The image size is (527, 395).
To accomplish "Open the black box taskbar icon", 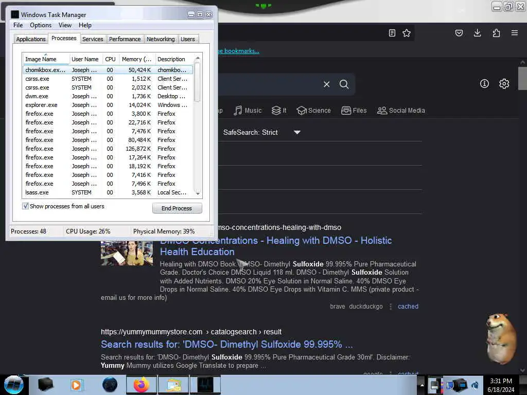I will tap(45, 385).
